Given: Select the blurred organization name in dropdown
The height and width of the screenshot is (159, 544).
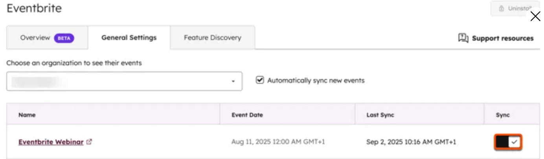Looking at the screenshot, I should click(x=38, y=81).
